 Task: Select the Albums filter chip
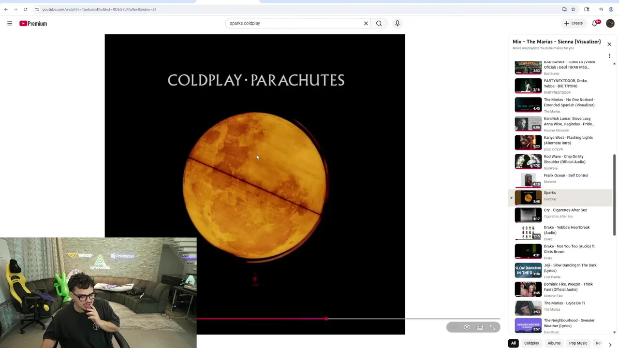554,343
